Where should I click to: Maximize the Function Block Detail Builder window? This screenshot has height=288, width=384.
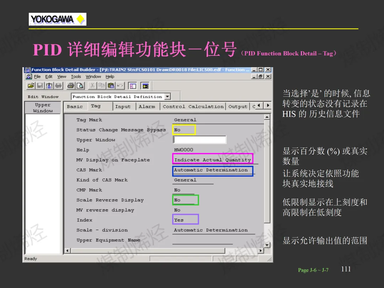tap(261, 70)
